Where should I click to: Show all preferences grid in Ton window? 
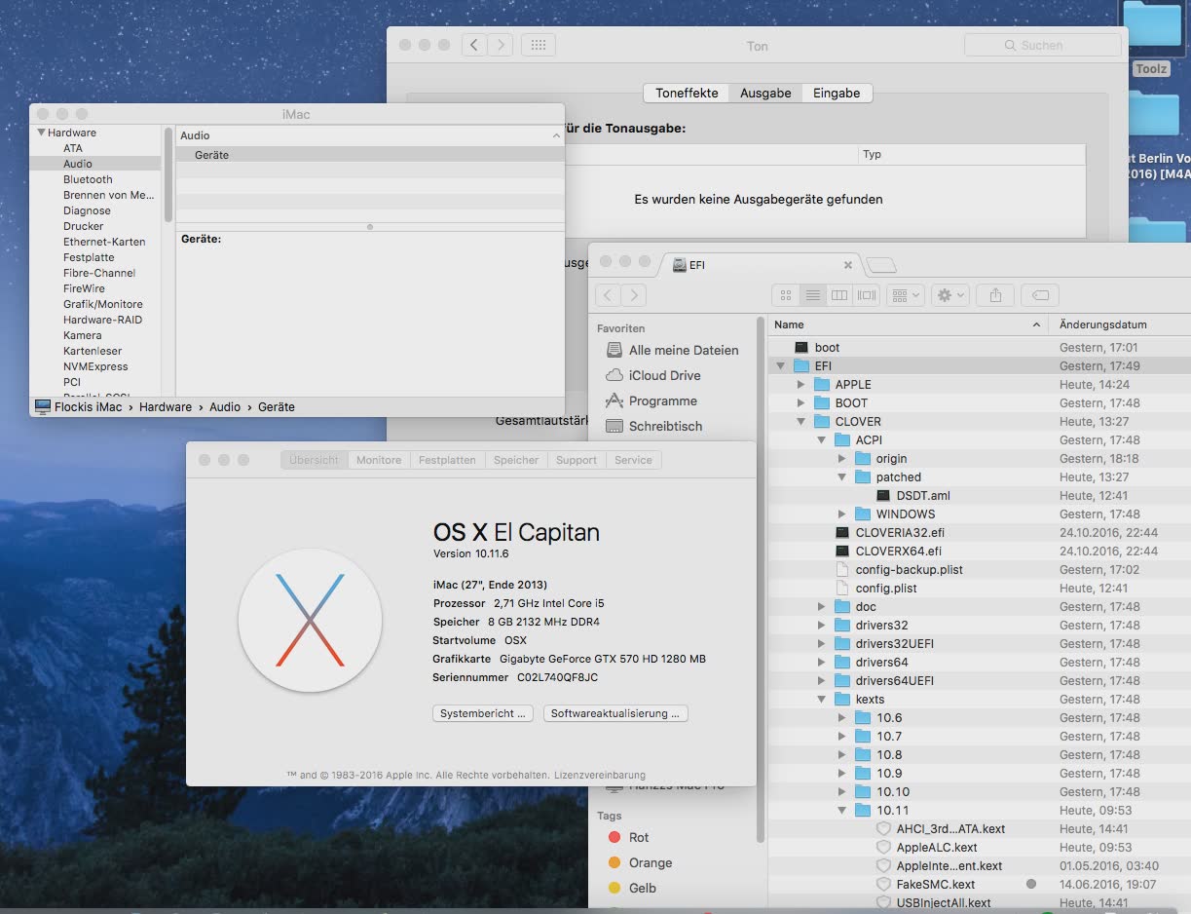539,45
